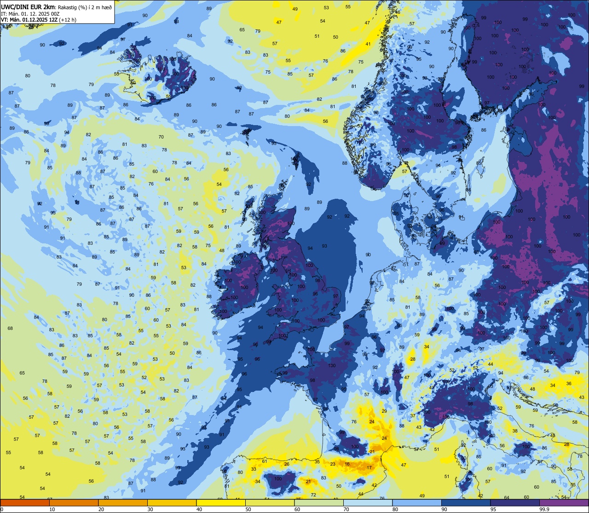Click the humidity value '45' on the map
The image size is (589, 513).
pos(553,435)
